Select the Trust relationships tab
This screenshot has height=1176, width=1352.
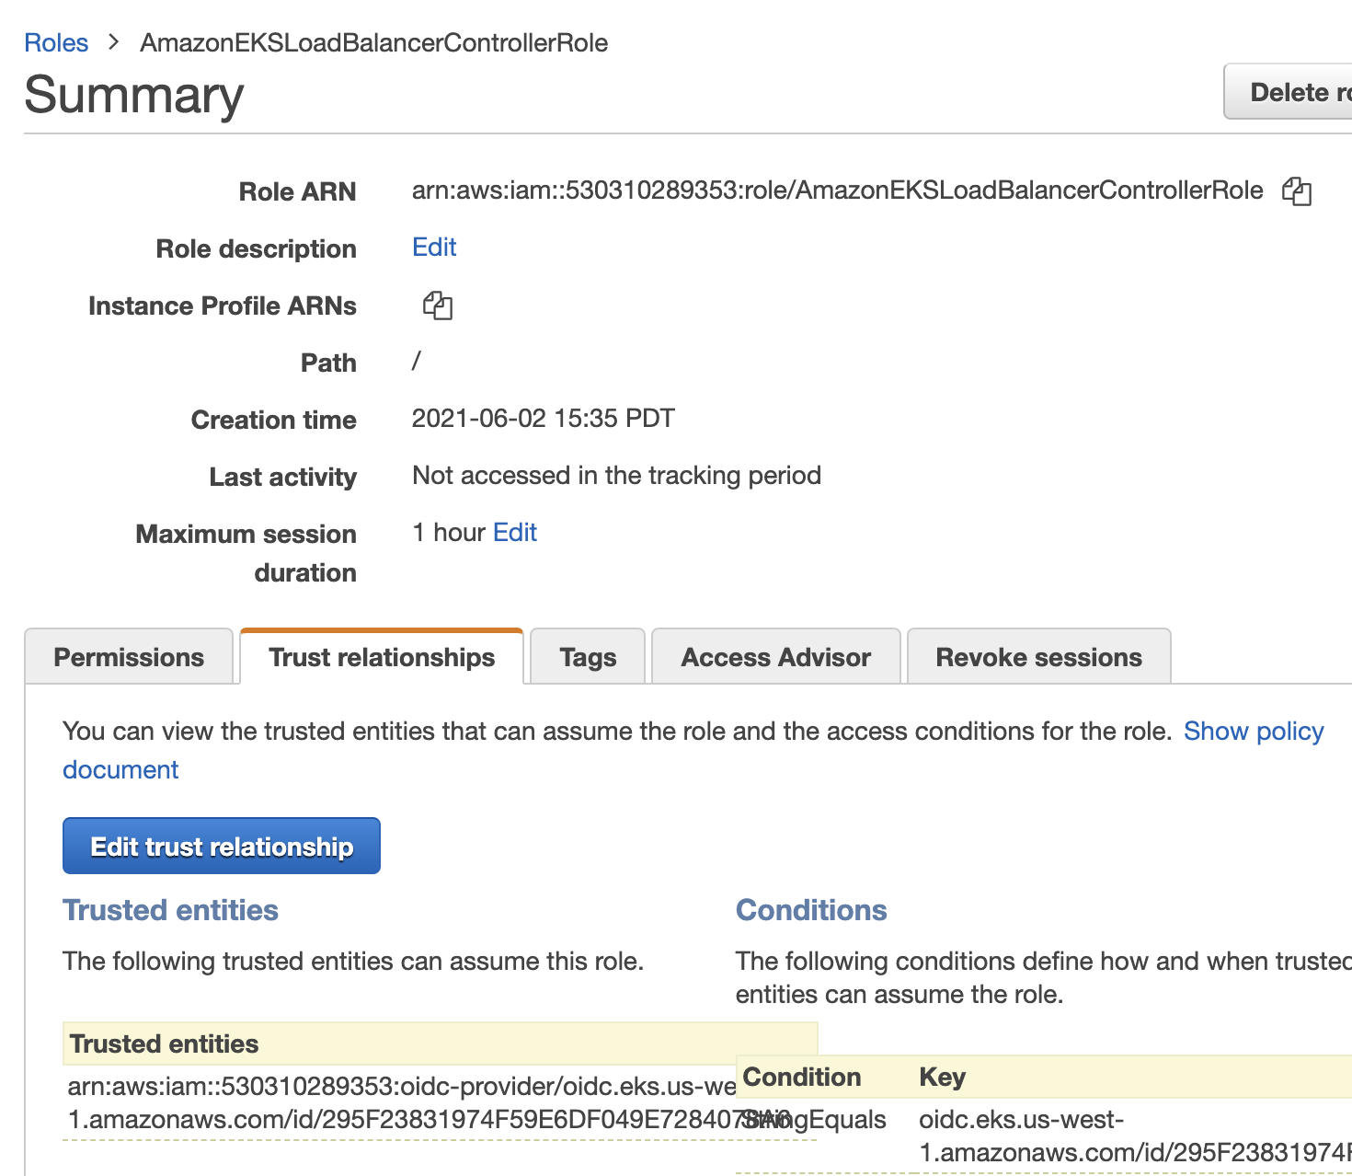click(x=382, y=657)
